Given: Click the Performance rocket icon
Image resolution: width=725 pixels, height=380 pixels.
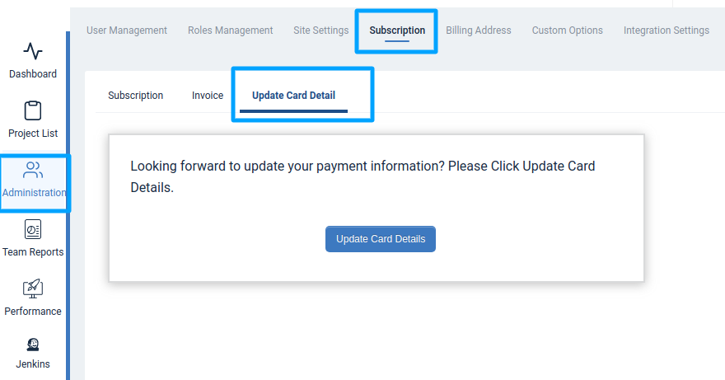Looking at the screenshot, I should tap(33, 289).
